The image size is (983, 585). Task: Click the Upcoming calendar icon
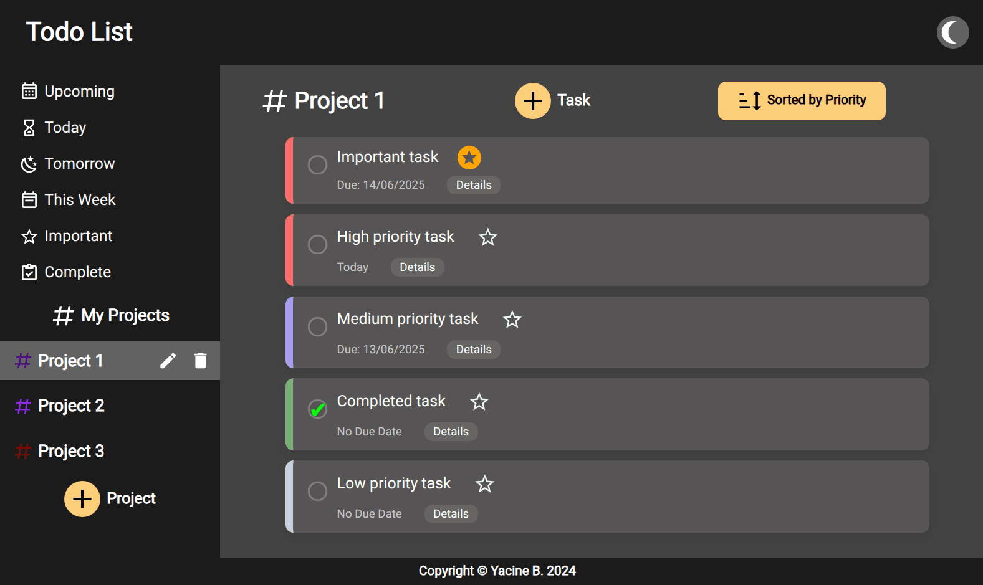tap(29, 91)
